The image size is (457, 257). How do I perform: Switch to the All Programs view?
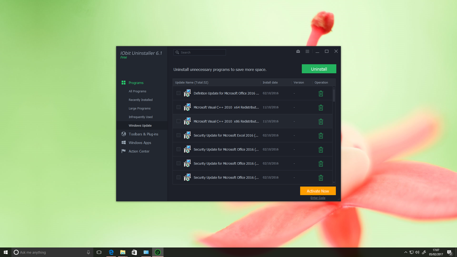coord(137,91)
